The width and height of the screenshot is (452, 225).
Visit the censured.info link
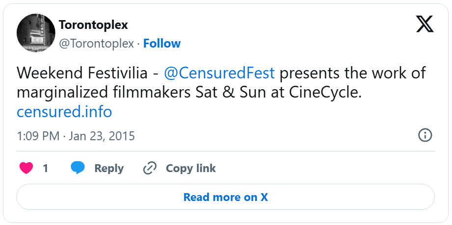click(64, 112)
